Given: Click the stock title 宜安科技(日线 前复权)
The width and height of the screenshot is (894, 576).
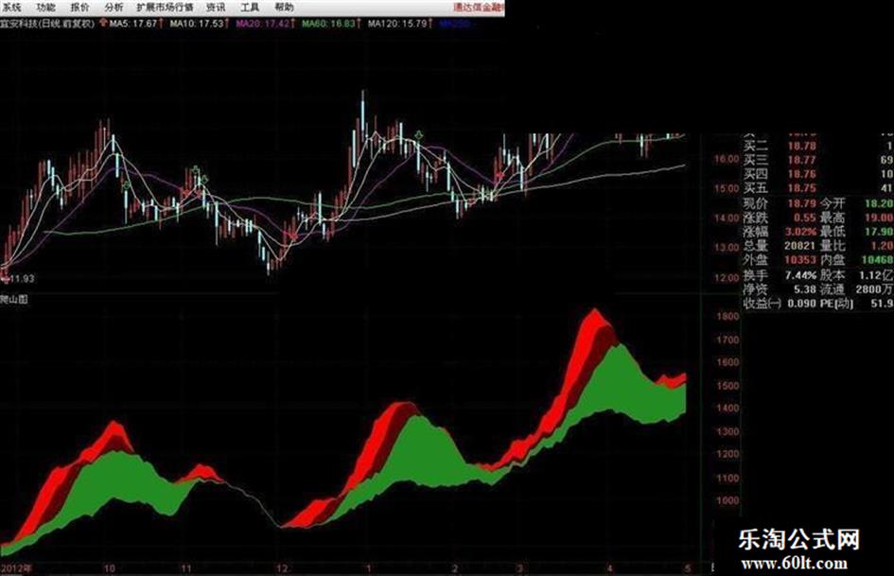Looking at the screenshot, I should point(46,24).
